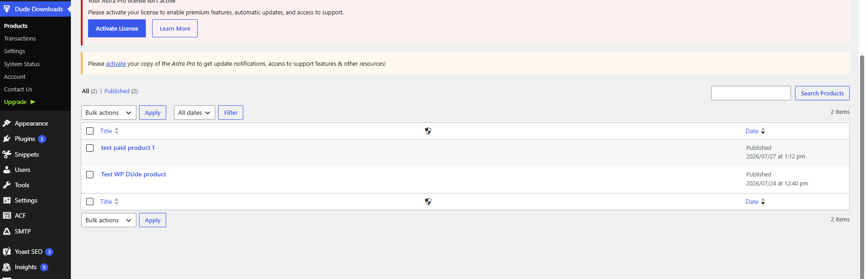Sort by Date arrows in table footer
865x279 pixels.
763,202
